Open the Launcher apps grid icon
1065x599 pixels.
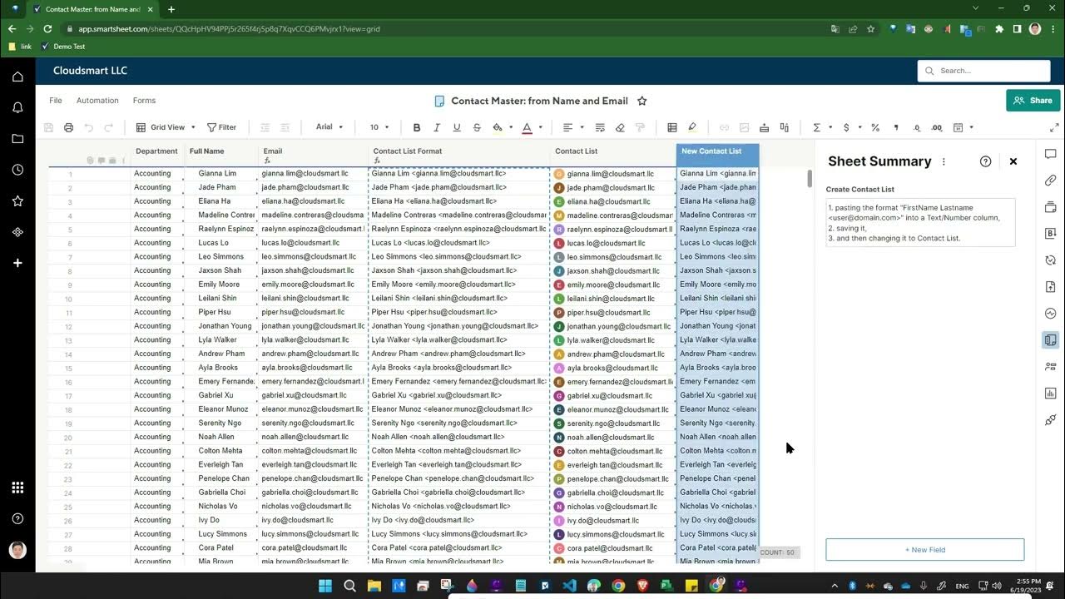click(x=17, y=488)
